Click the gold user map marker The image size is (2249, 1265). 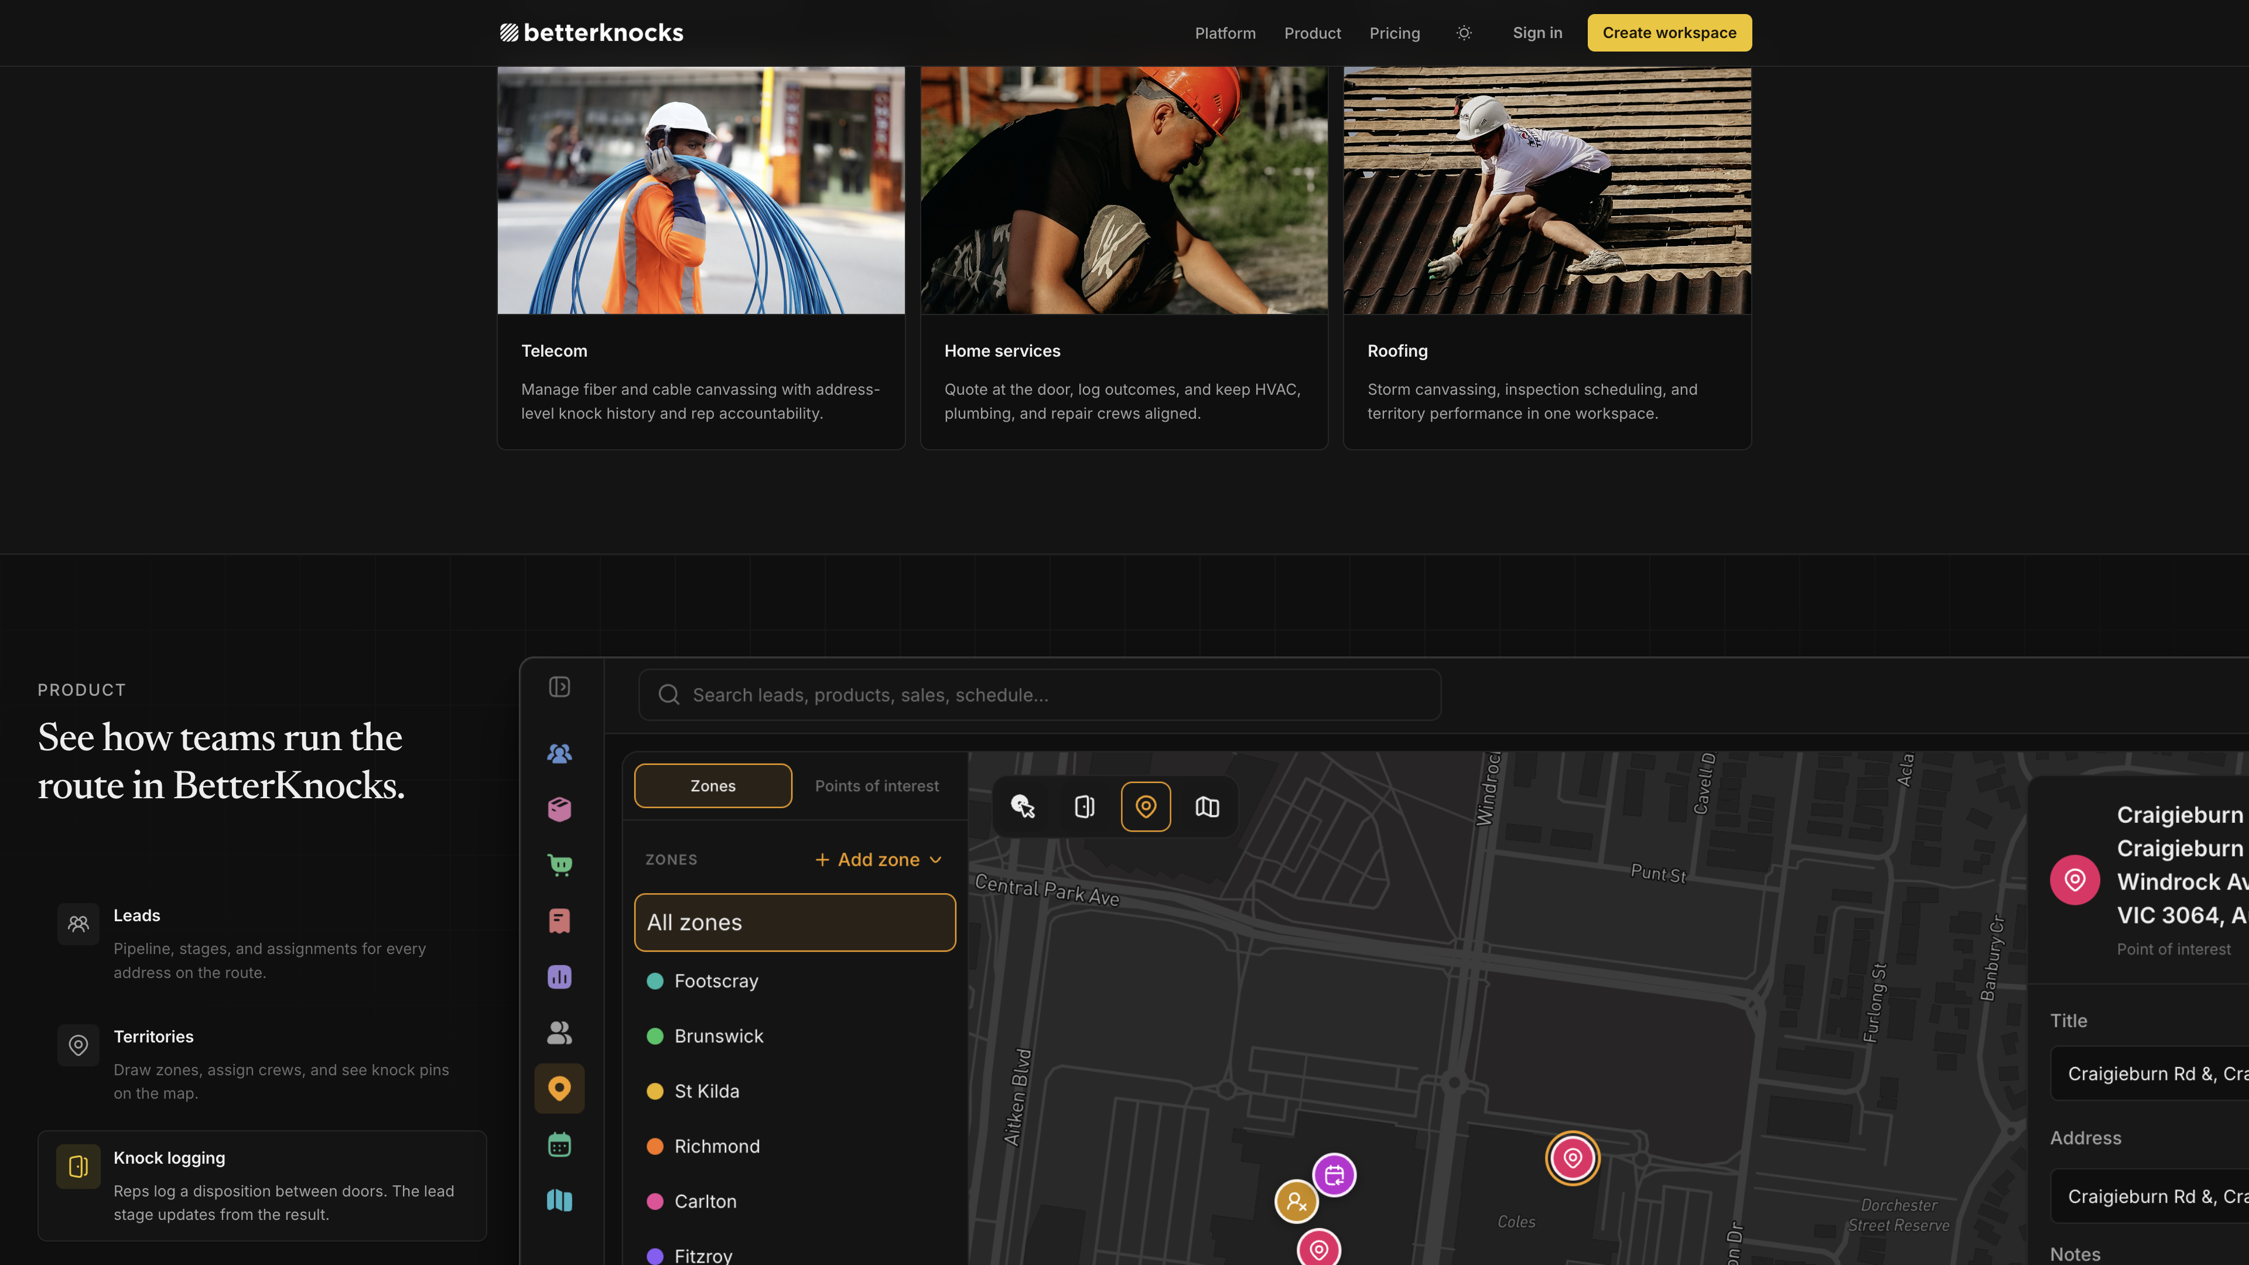pyautogui.click(x=1297, y=1202)
